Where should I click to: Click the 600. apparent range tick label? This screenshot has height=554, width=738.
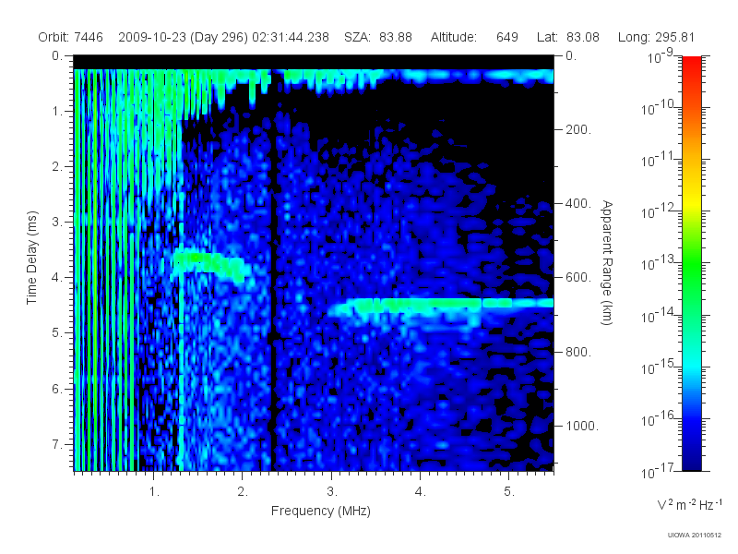point(578,278)
